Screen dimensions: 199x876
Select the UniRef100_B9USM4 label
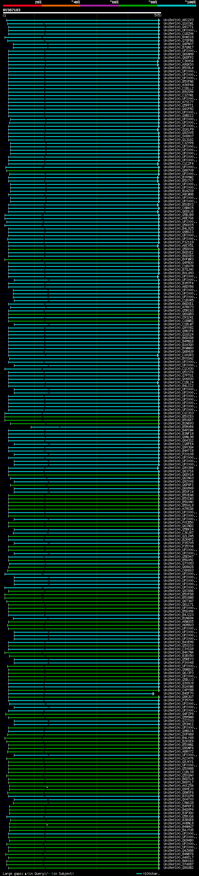[178, 92]
